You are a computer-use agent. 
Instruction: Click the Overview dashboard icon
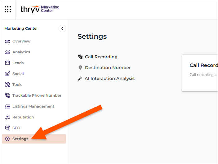pyautogui.click(x=7, y=41)
